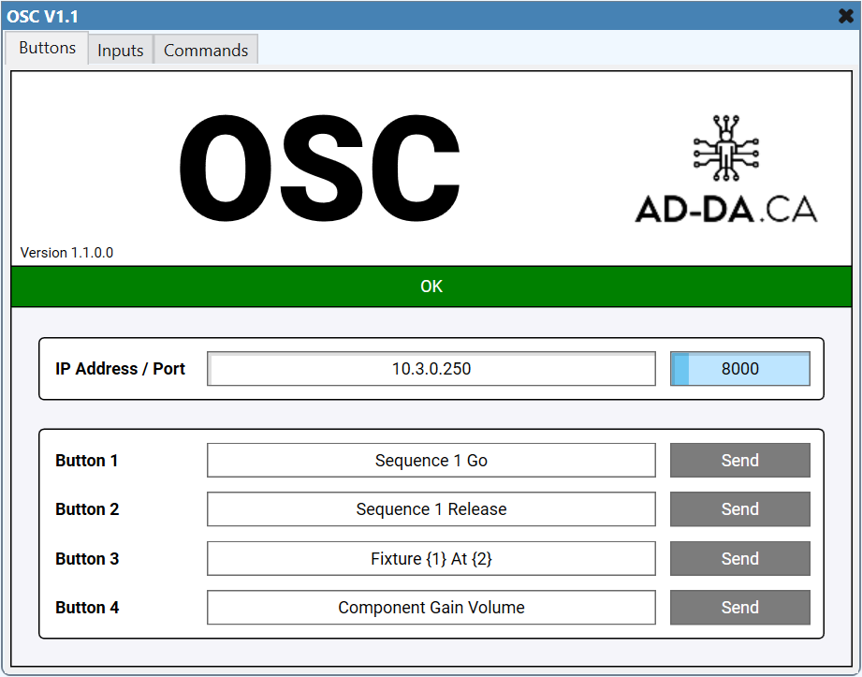Select the Buttons tab

pos(46,47)
